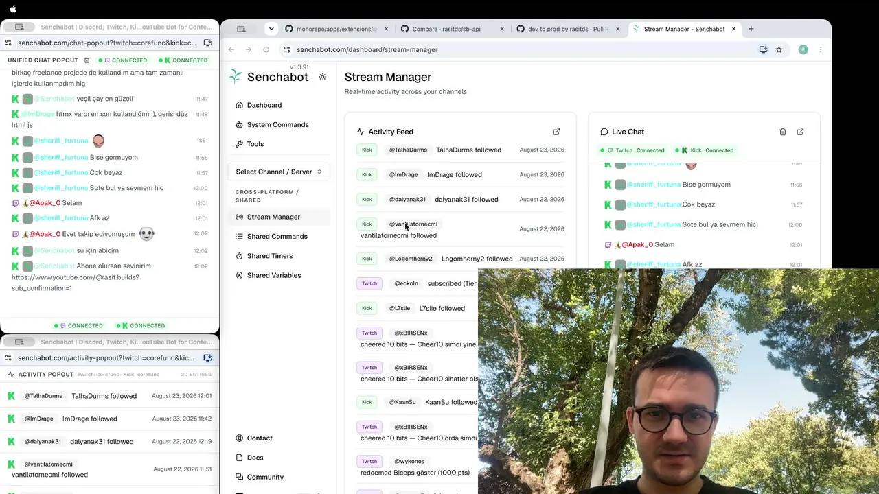Click the activity popout site info icon
This screenshot has height=494, width=879.
[x=9, y=357]
